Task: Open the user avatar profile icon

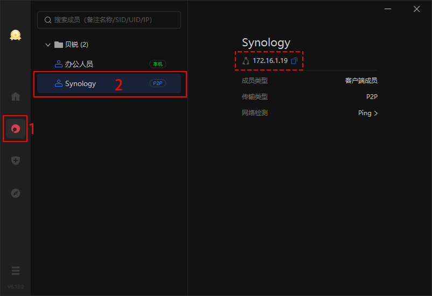Action: pos(16,35)
